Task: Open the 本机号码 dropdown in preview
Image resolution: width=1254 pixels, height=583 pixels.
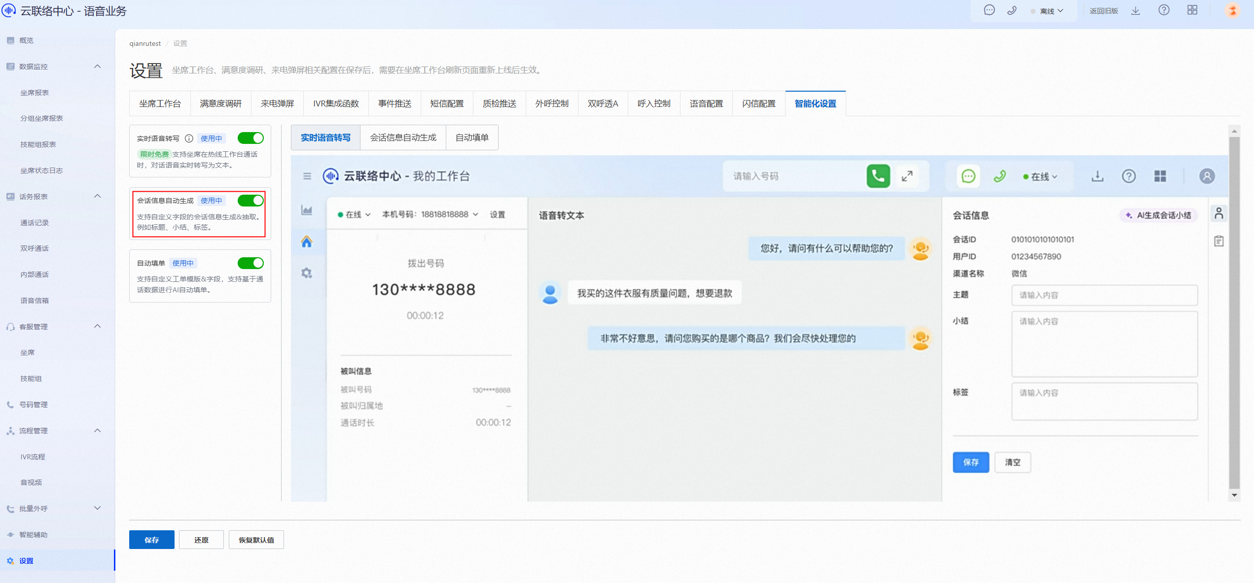Action: [430, 214]
